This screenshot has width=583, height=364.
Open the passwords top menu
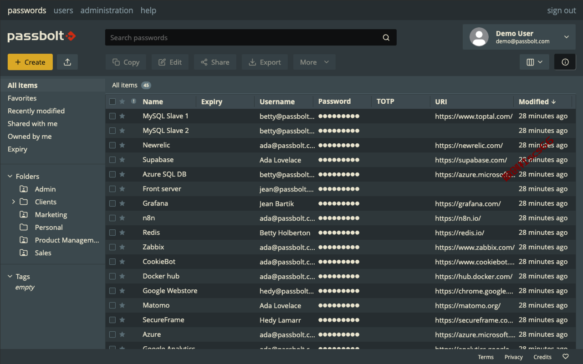27,10
